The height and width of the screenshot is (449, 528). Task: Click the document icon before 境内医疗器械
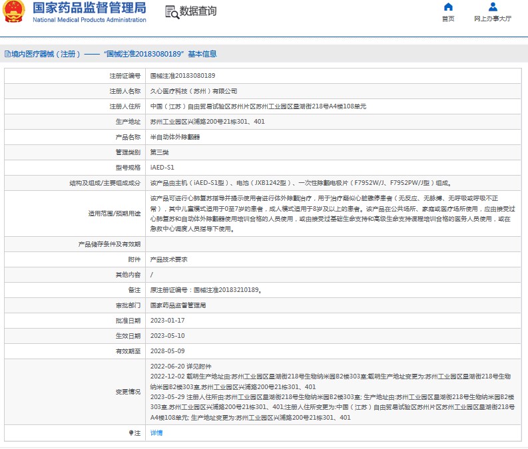click(7, 54)
